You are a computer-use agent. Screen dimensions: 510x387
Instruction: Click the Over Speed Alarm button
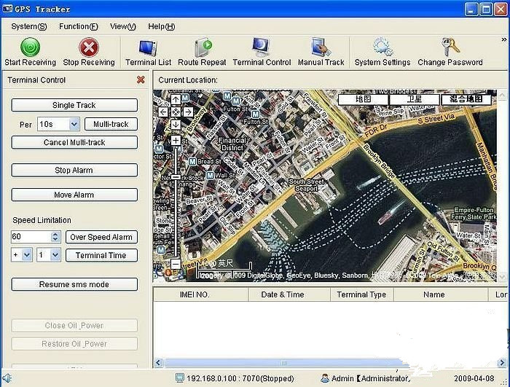tap(101, 237)
